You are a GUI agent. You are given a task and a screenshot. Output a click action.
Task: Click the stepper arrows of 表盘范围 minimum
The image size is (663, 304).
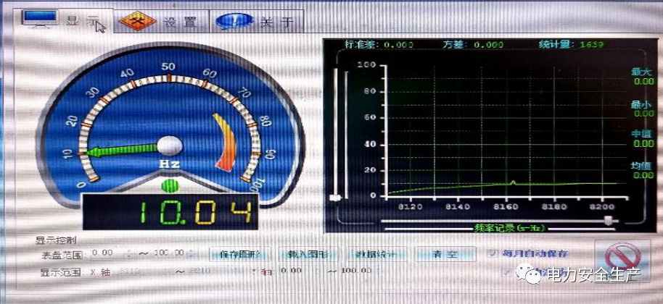(128, 253)
